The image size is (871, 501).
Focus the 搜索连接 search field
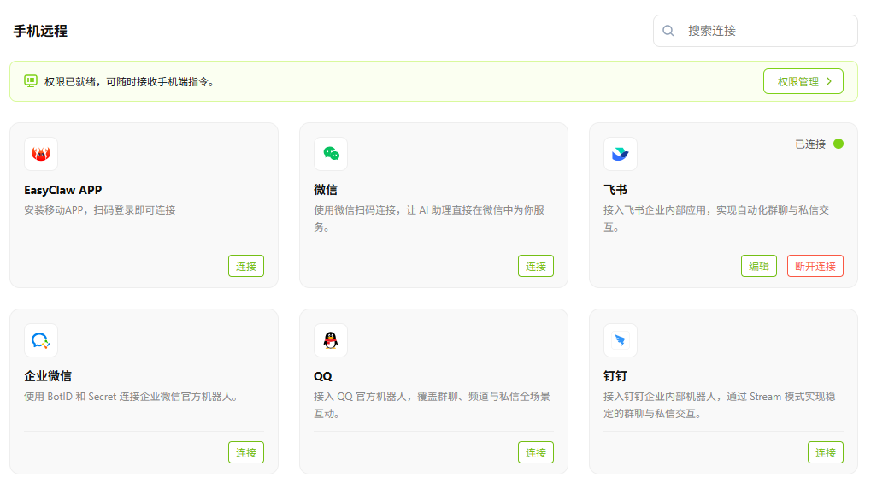[756, 31]
